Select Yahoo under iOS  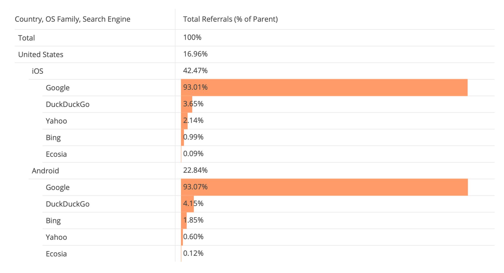(56, 121)
